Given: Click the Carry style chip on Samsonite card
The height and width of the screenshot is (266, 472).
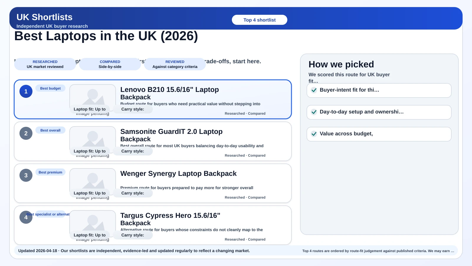Looking at the screenshot, I should tap(133, 151).
